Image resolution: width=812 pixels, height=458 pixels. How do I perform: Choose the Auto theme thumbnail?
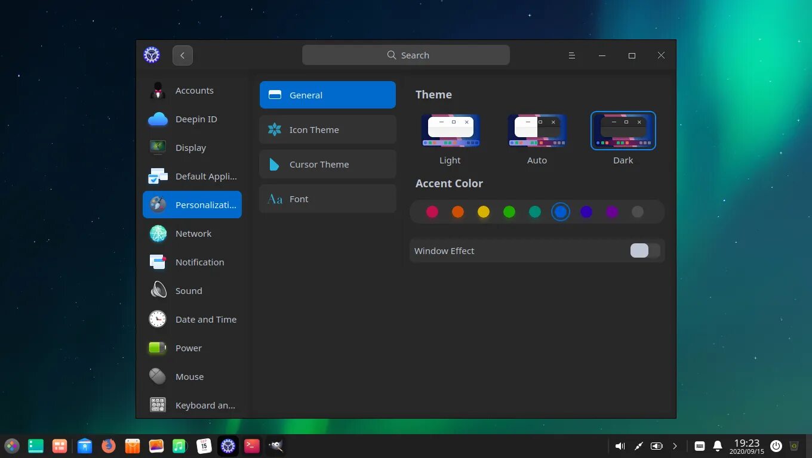[537, 131]
